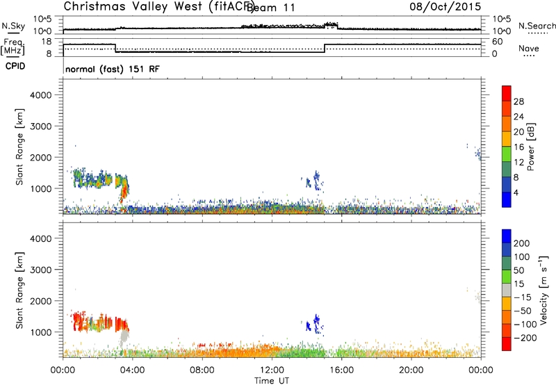This screenshot has width=556, height=385.
Task: Click the power echo cluster near 1000 km at 03:30
Action: click(x=124, y=189)
